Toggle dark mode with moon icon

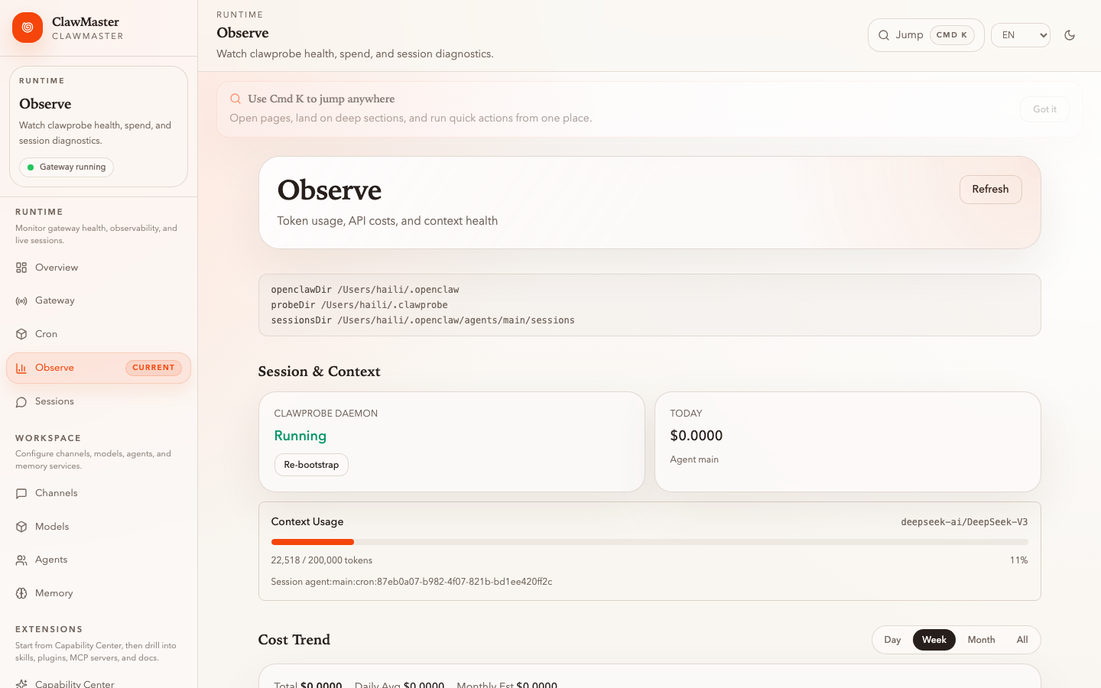(x=1070, y=35)
